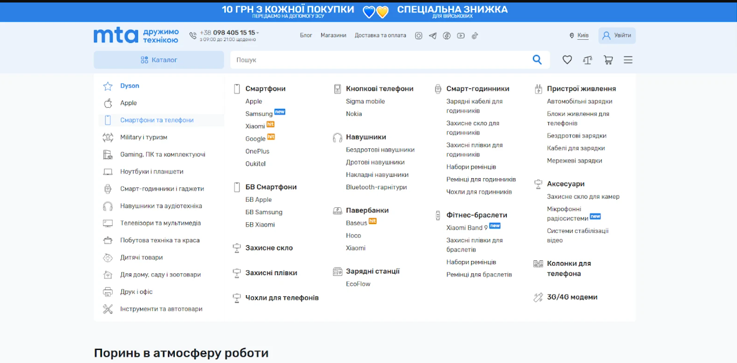Image resolution: width=737 pixels, height=363 pixels.
Task: Open the wishlist heart icon
Action: pyautogui.click(x=567, y=60)
